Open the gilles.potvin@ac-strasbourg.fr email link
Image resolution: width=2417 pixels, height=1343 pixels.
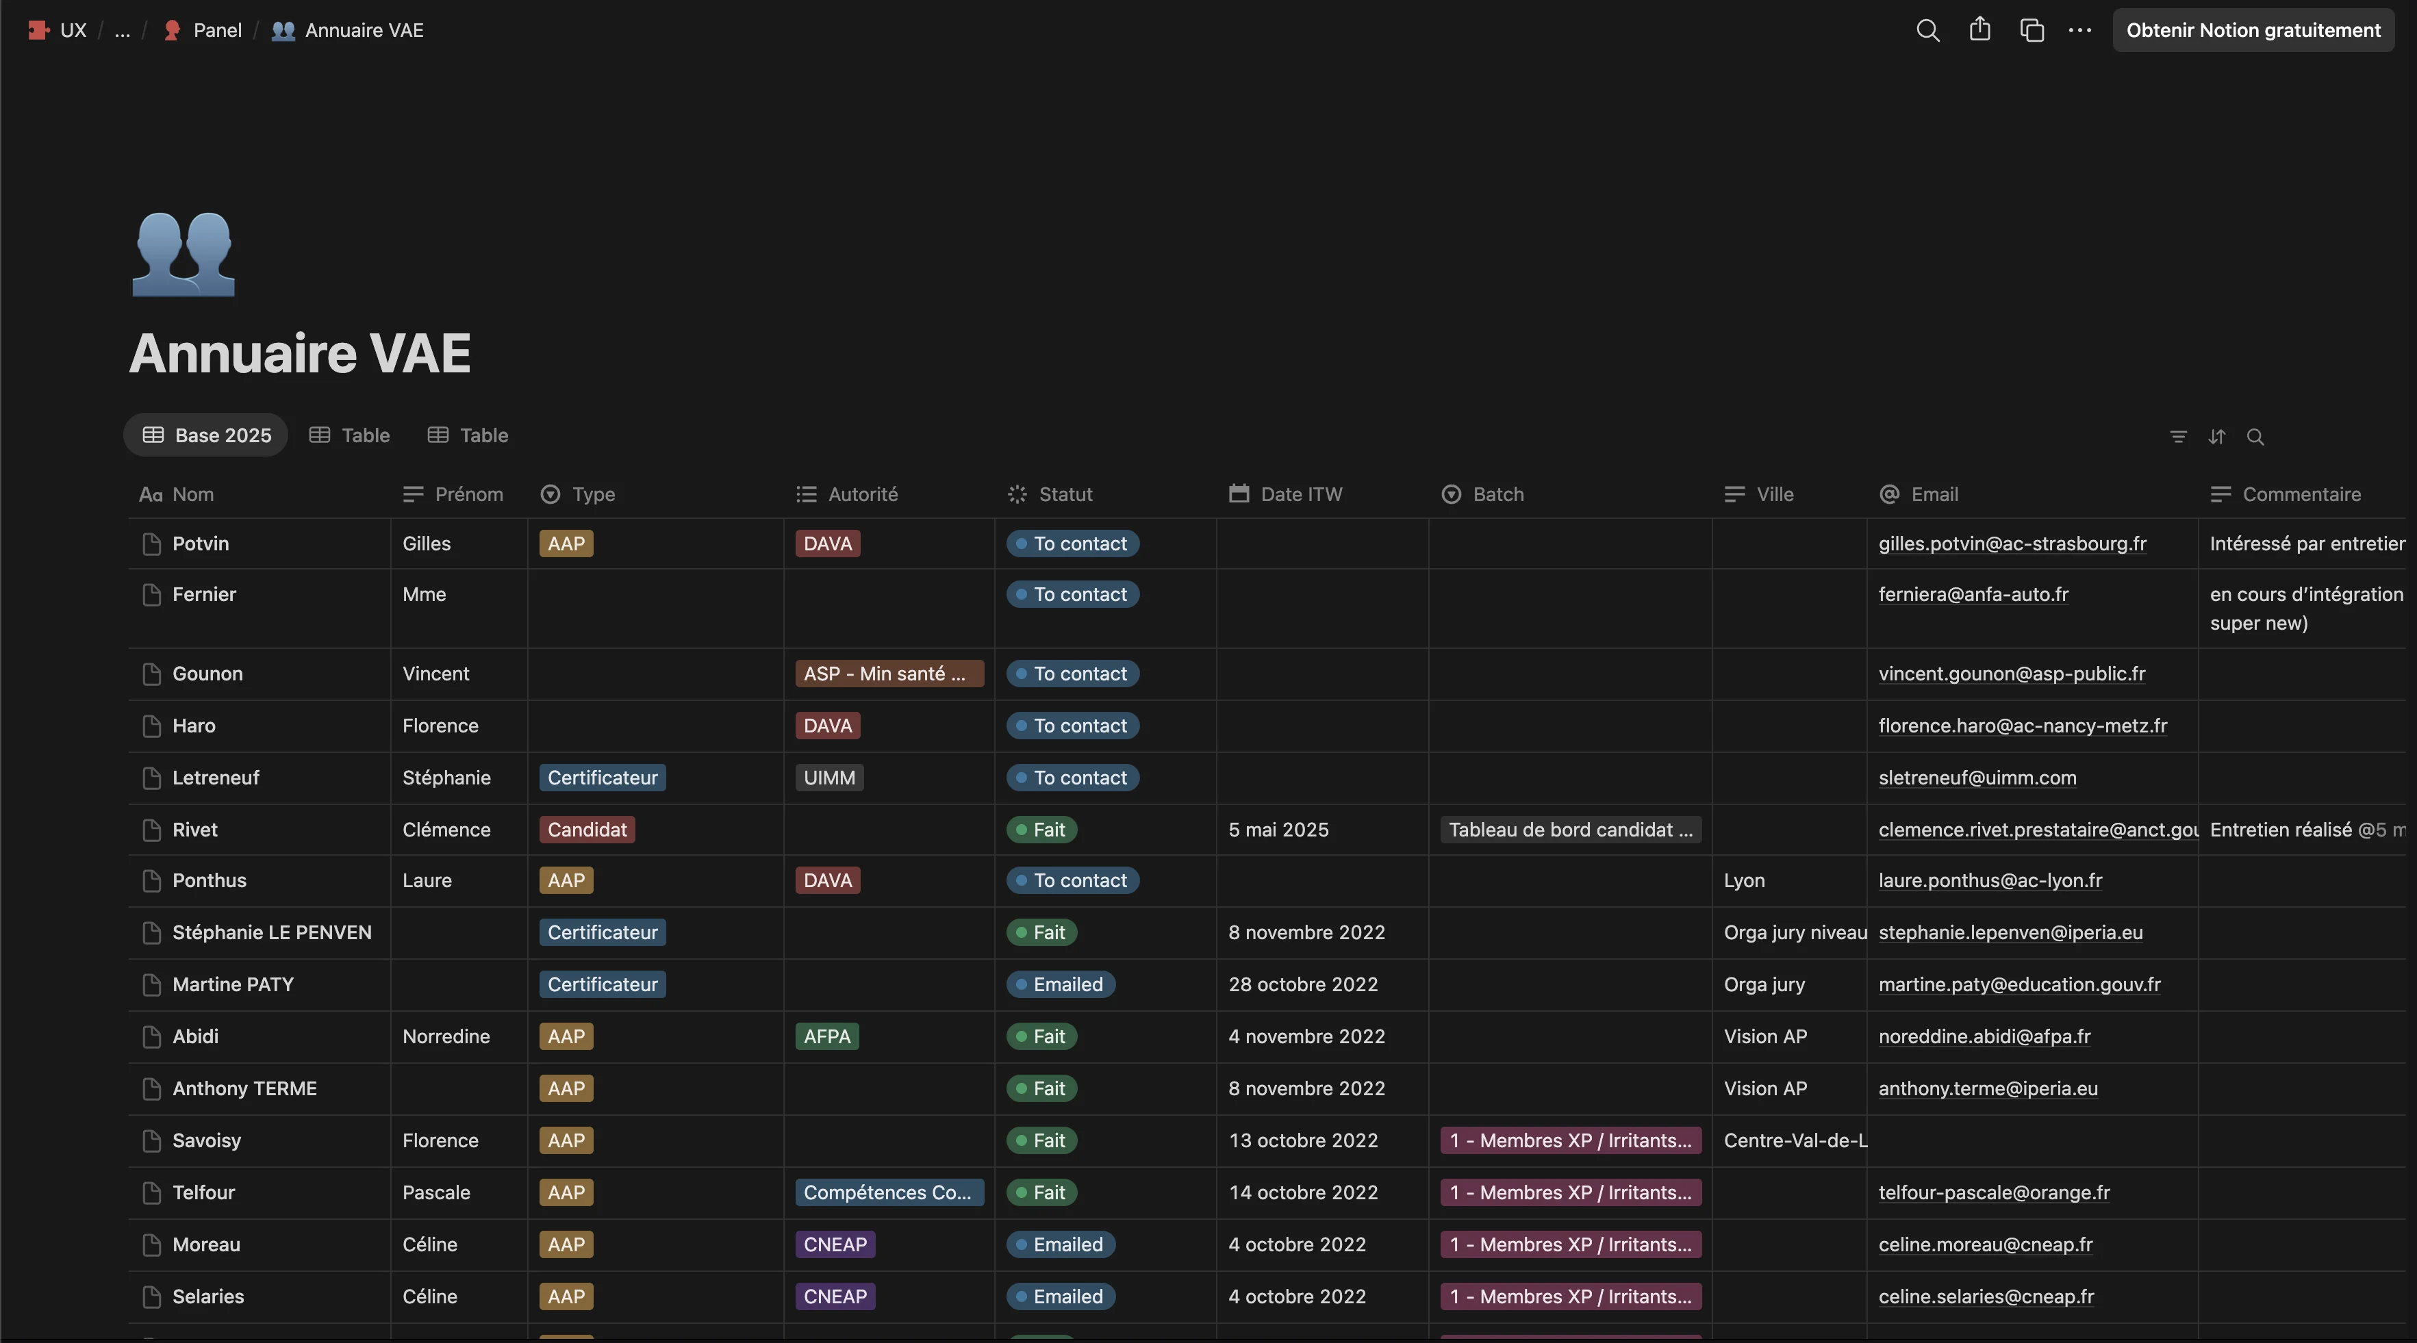tap(2011, 544)
